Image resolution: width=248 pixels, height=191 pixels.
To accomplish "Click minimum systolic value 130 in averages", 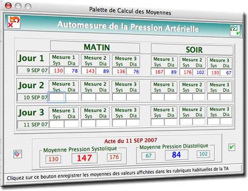I will [x=53, y=159].
